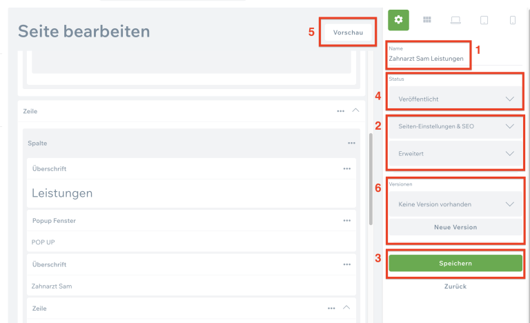
Task: Open the green settings gear tab
Action: (x=398, y=20)
